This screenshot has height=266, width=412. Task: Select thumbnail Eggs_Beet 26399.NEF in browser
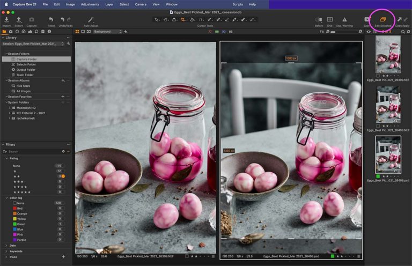pos(388,54)
